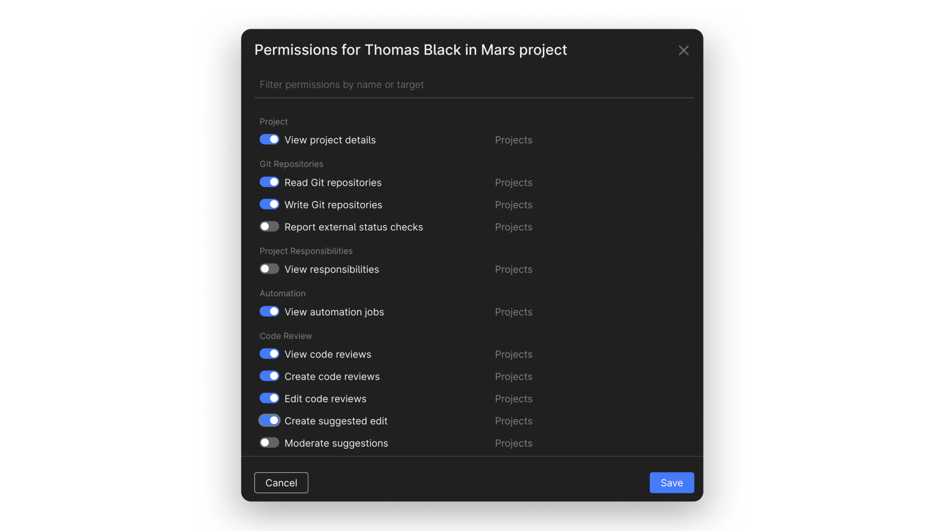
Task: Disable the View code reviews toggle
Action: pyautogui.click(x=269, y=354)
